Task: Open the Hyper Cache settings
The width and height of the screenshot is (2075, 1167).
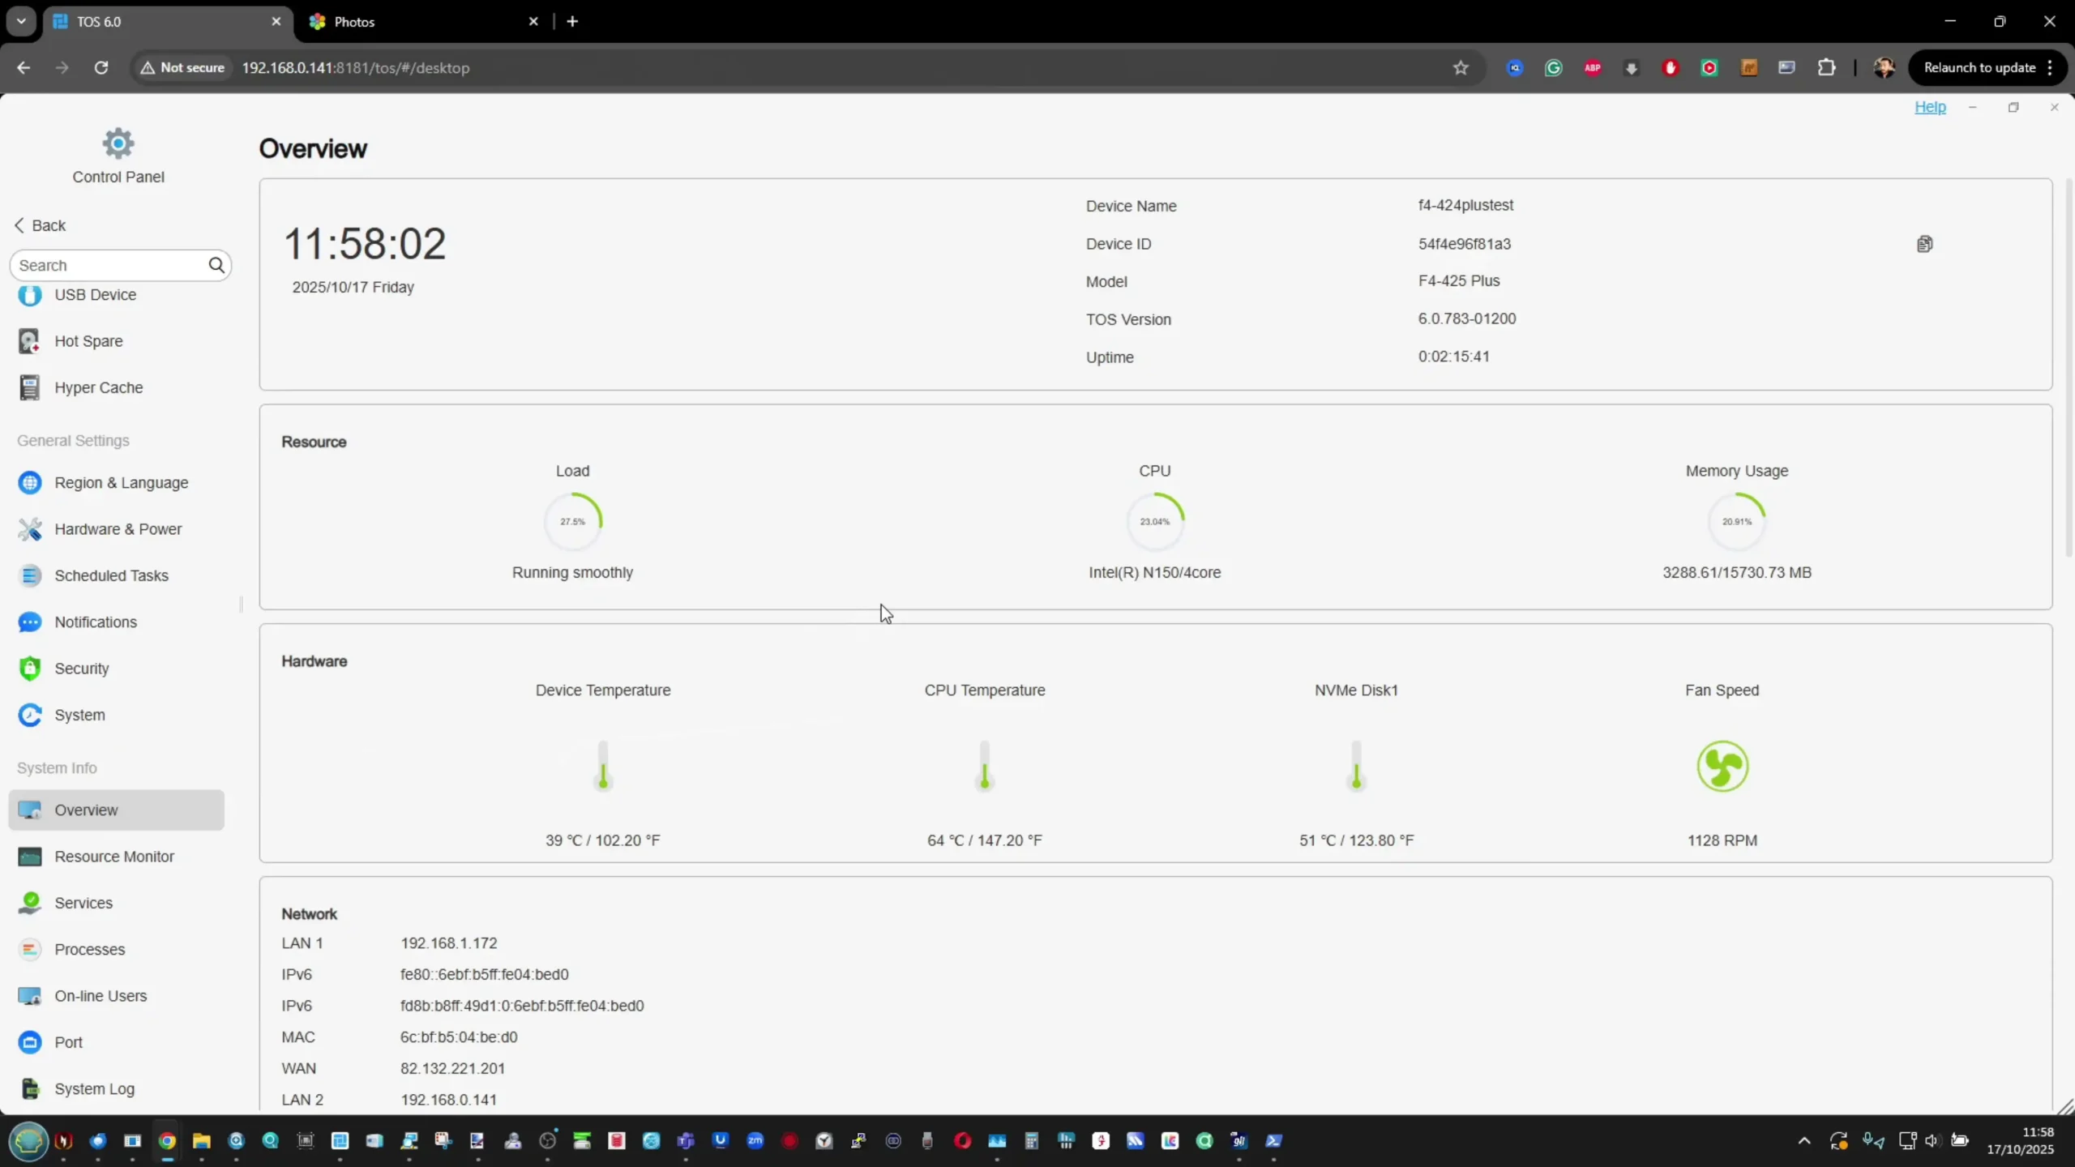Action: click(x=98, y=388)
